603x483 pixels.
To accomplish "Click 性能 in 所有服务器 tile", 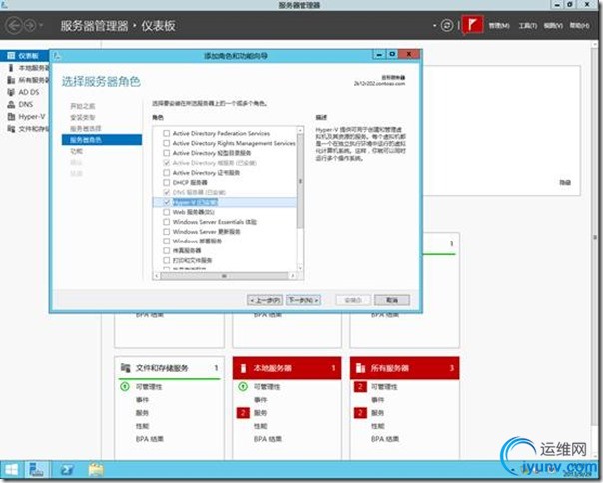I will point(377,426).
